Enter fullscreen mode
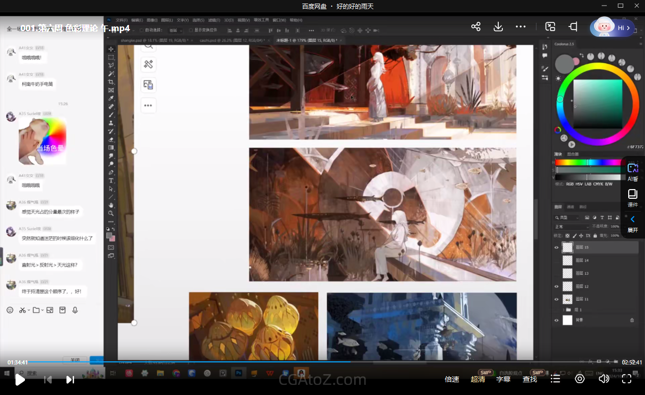Viewport: 645px width, 395px height. [627, 379]
